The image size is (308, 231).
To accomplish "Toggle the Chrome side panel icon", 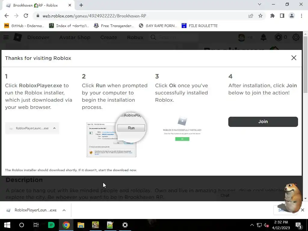I will 282,16.
